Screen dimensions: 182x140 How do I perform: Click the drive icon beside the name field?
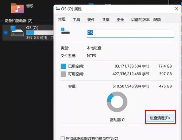tap(65, 31)
